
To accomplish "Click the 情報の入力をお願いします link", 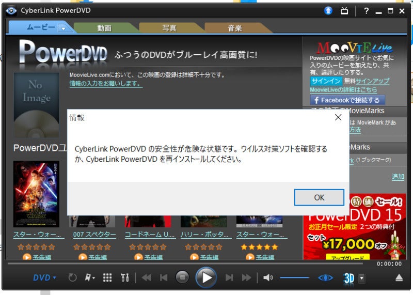I will point(106,84).
